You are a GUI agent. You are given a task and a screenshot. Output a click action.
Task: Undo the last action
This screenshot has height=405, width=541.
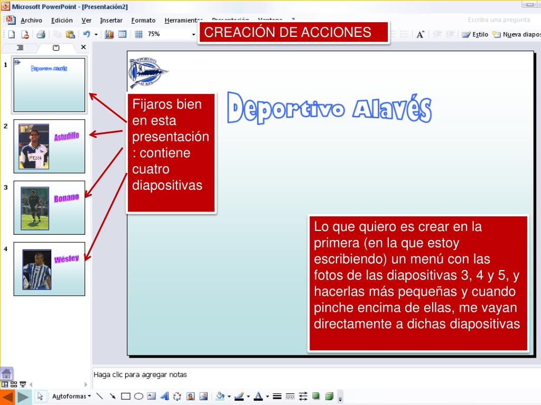click(87, 34)
